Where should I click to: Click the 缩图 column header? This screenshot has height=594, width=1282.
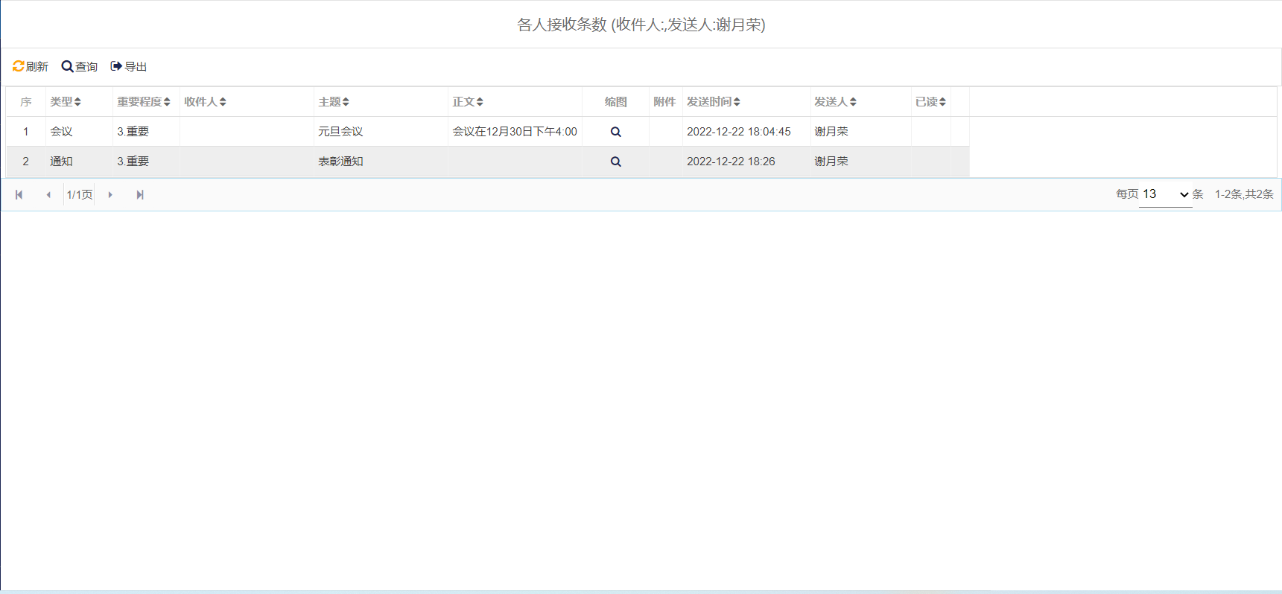(x=615, y=102)
